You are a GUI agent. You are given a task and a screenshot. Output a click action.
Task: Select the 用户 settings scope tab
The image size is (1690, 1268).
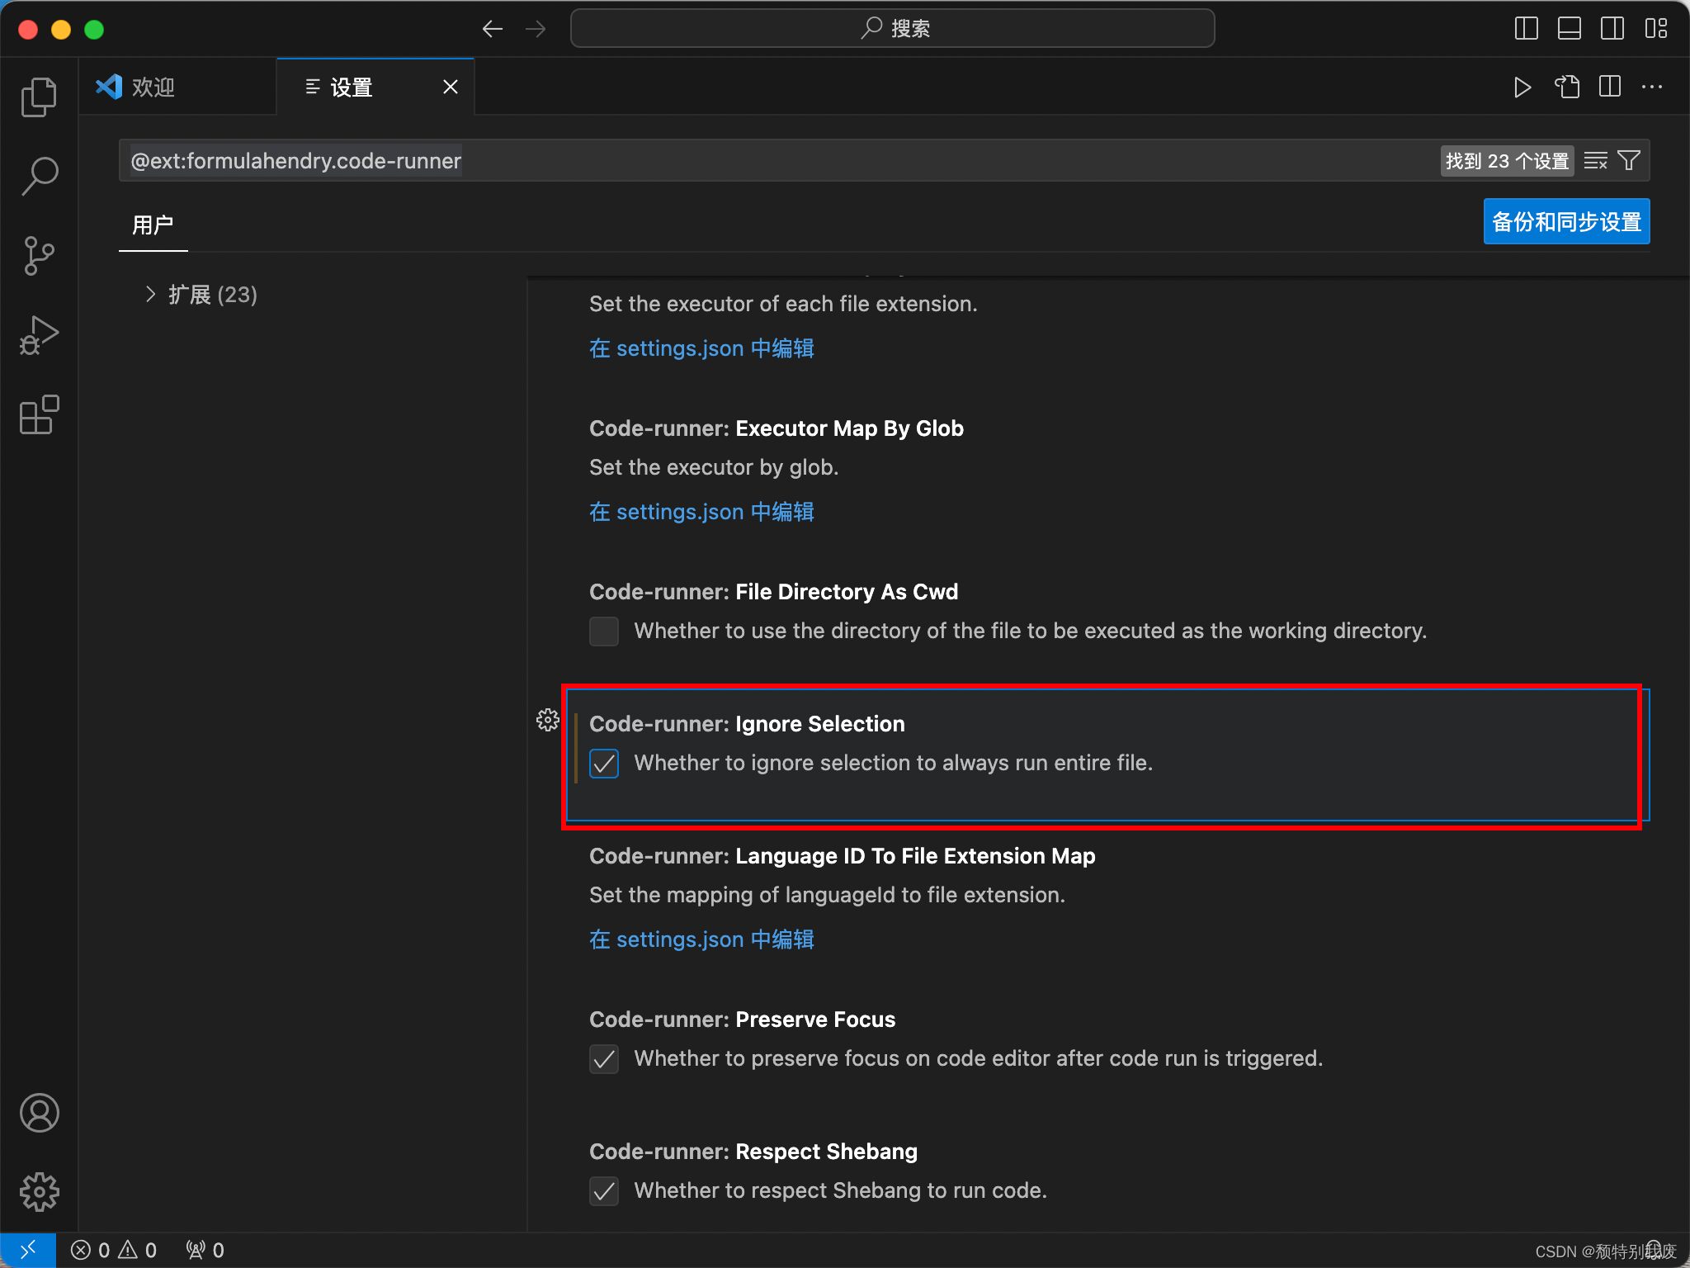[x=153, y=225]
